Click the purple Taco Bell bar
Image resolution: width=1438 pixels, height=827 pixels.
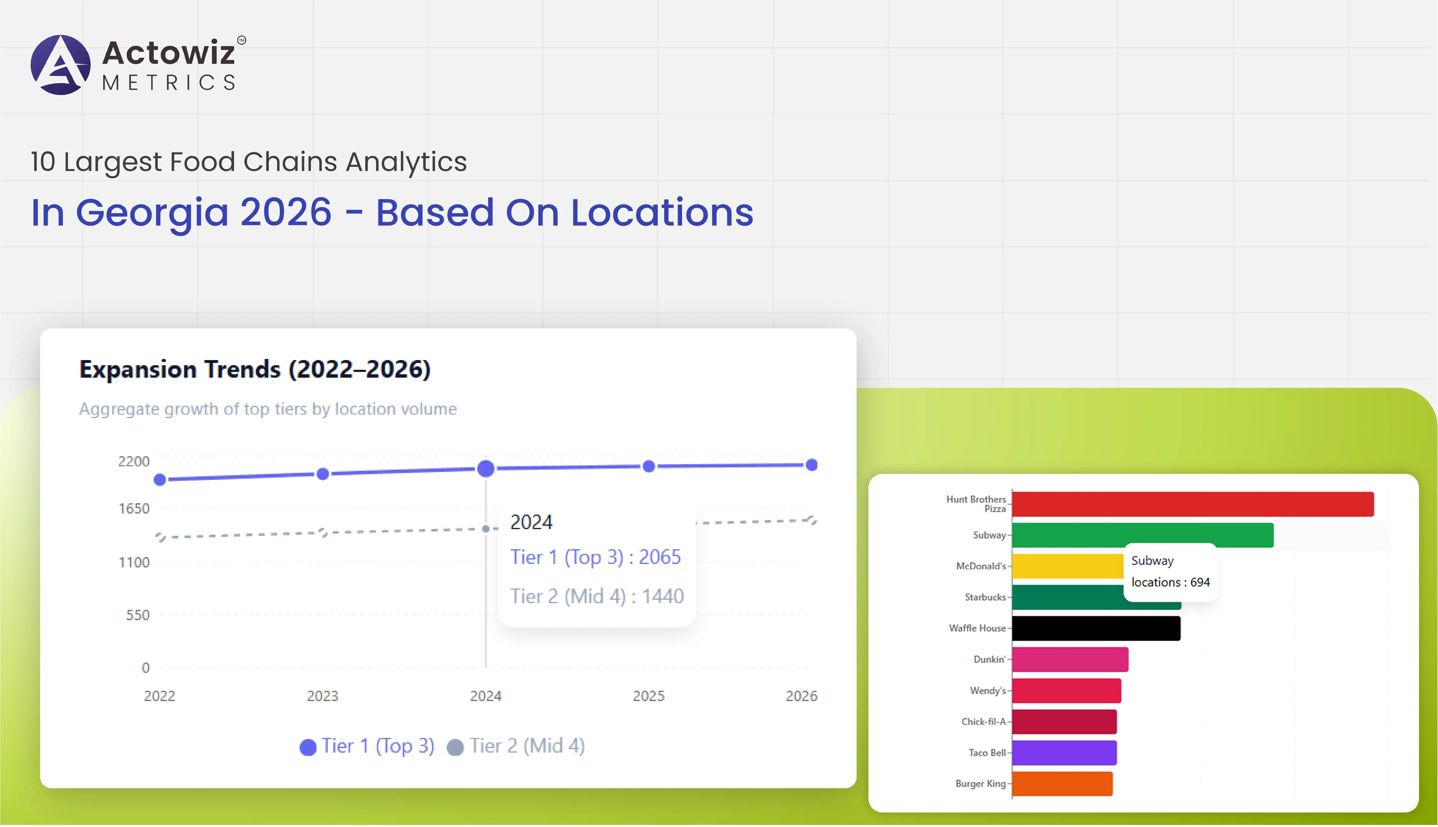(x=1064, y=753)
